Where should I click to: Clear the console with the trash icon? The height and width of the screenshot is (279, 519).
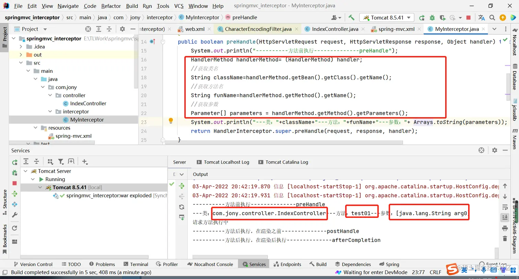pyautogui.click(x=505, y=238)
